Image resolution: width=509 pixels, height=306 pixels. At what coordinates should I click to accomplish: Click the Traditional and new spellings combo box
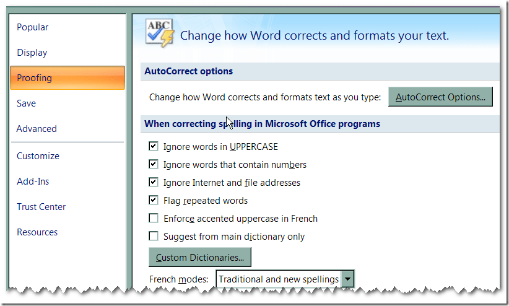279,279
